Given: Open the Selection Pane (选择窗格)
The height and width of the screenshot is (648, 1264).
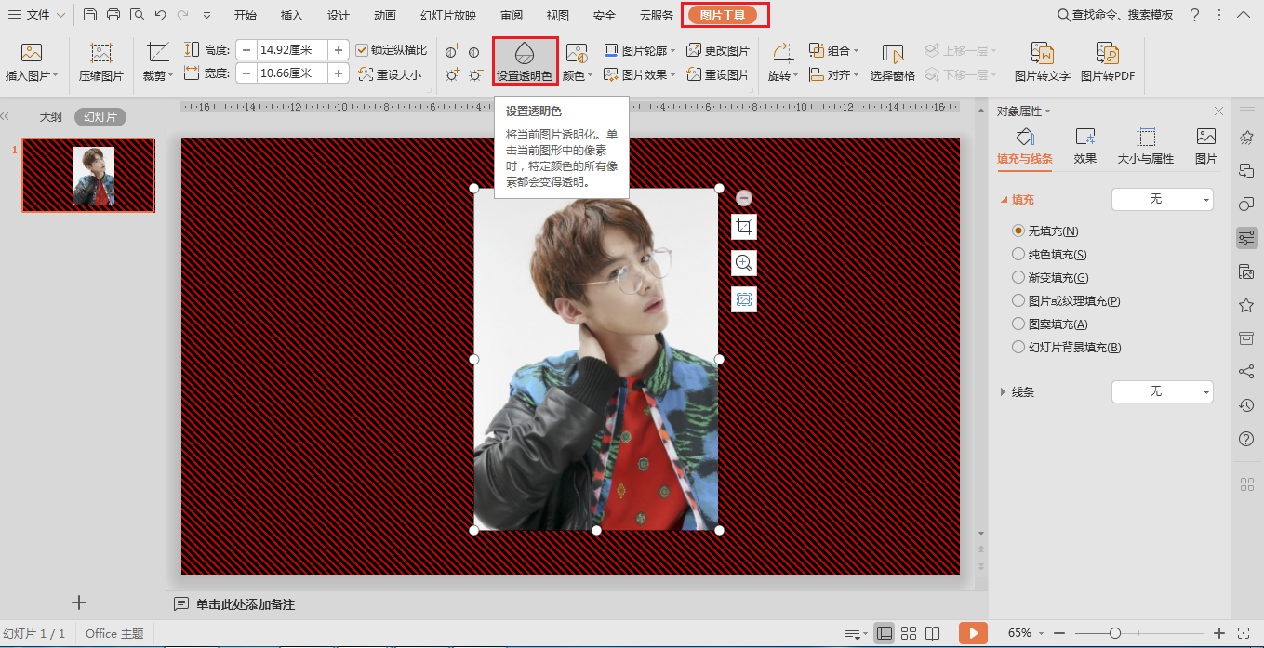Looking at the screenshot, I should 892,61.
